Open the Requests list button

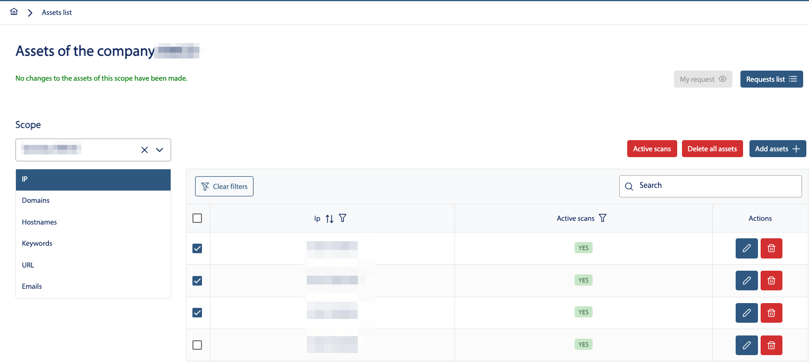(771, 79)
